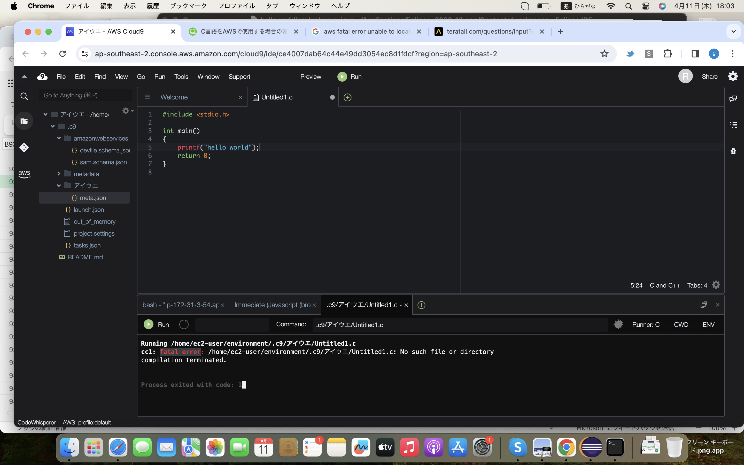
Task: Close the Welcome editor tab
Action: coord(241,97)
